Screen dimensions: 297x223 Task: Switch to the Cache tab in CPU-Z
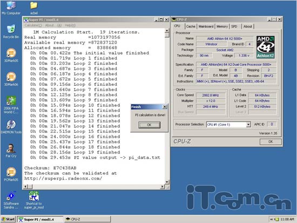click(191, 26)
